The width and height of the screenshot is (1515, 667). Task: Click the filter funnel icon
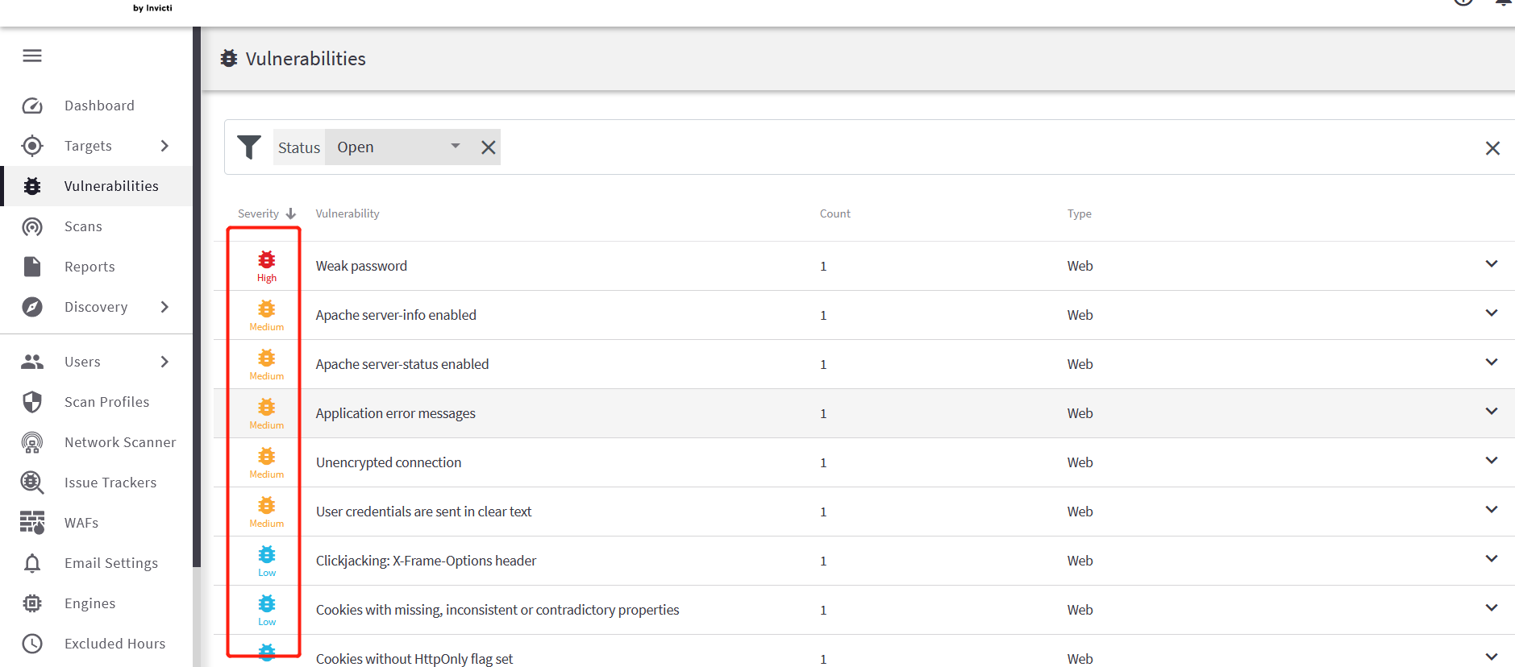click(249, 147)
